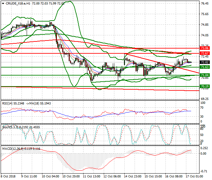Click the MACD scale value -0.71
This screenshot has height=180, width=212.
click(204, 171)
